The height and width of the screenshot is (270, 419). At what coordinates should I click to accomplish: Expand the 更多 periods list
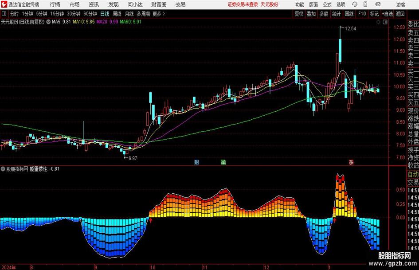click(x=159, y=14)
